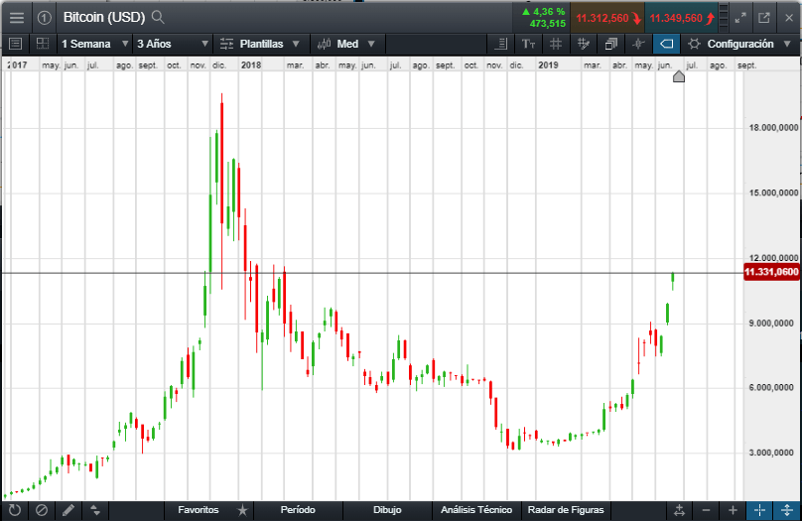This screenshot has width=802, height=521.
Task: Open the Plantillas templates dropdown
Action: click(x=260, y=44)
